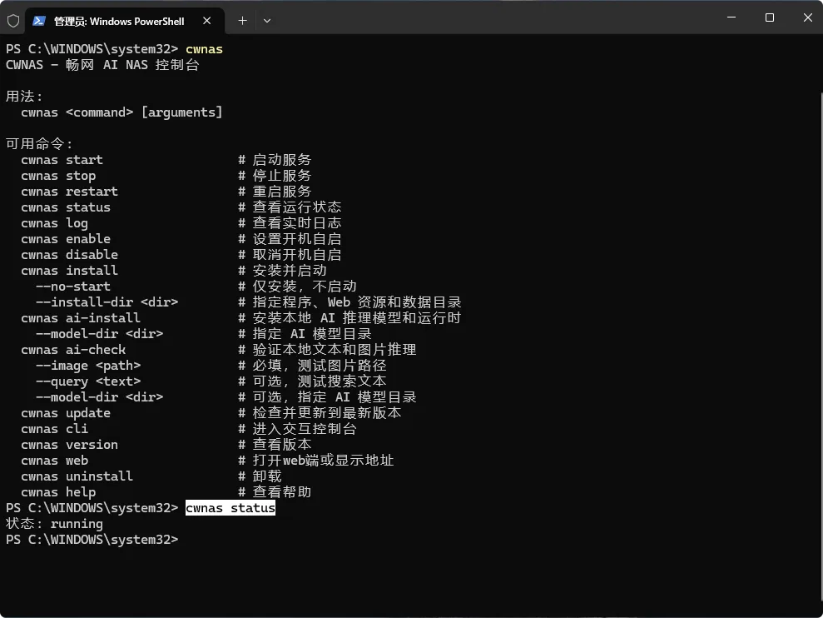Close the Windows PowerShell tab
Image resolution: width=823 pixels, height=618 pixels.
207,21
